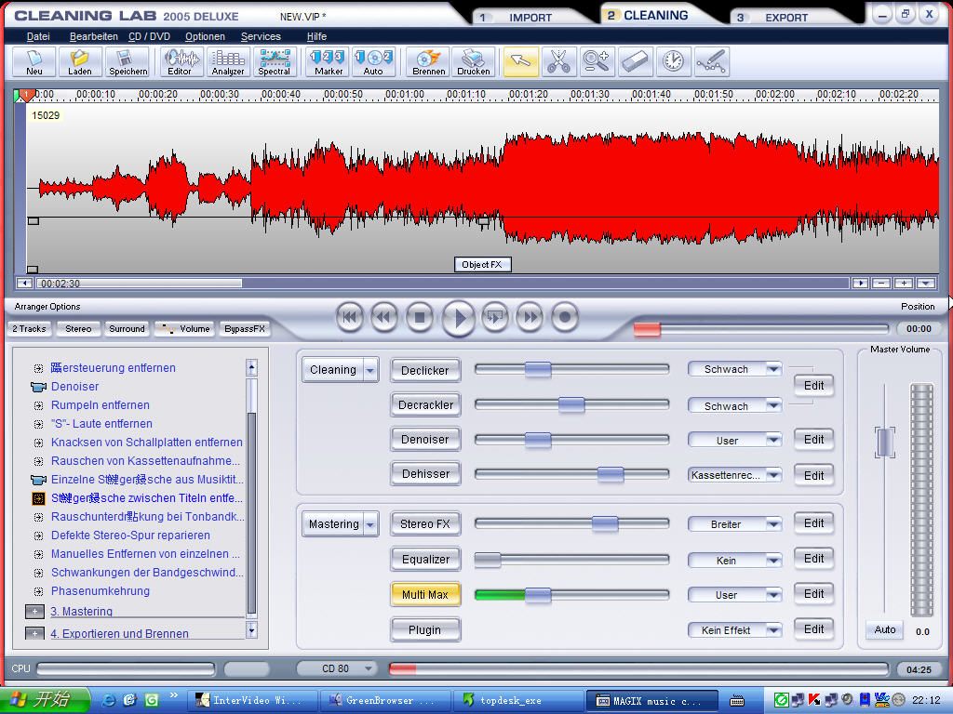Viewport: 953px width, 714px height.
Task: Click the master volume Auto button
Action: tap(884, 629)
